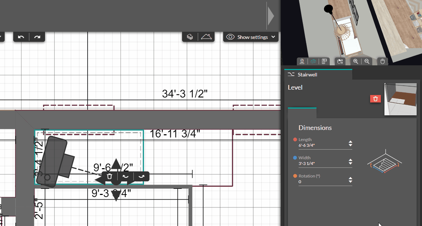Switch to the 3D orbit view mode
The height and width of the screenshot is (226, 422).
[x=314, y=61]
